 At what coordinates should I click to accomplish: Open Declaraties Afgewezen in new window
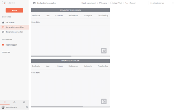point(104,101)
